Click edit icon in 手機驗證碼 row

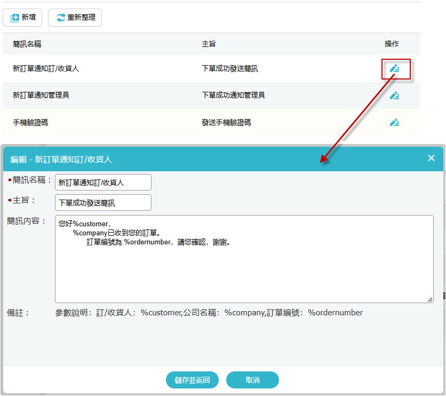coord(394,122)
